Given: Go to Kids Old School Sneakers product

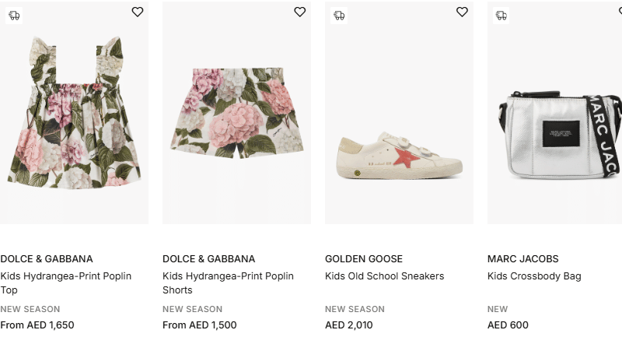Looking at the screenshot, I should [384, 276].
